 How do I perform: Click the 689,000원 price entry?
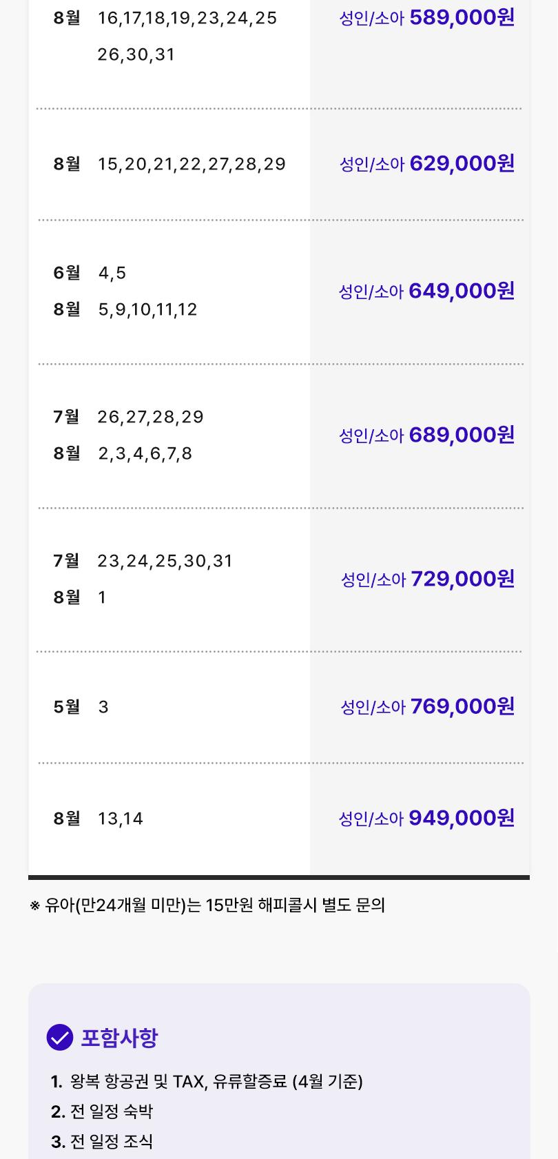click(426, 435)
